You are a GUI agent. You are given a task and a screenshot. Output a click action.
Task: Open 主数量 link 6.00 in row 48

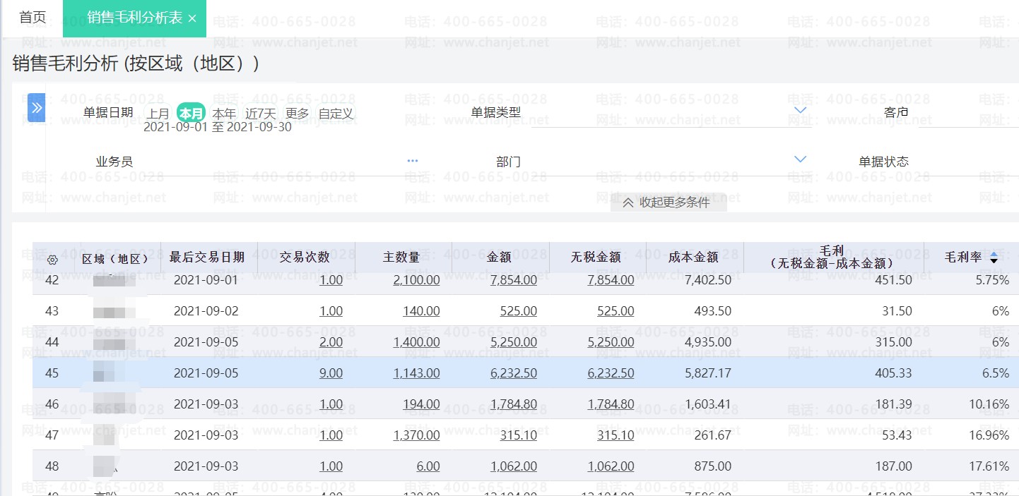point(428,466)
